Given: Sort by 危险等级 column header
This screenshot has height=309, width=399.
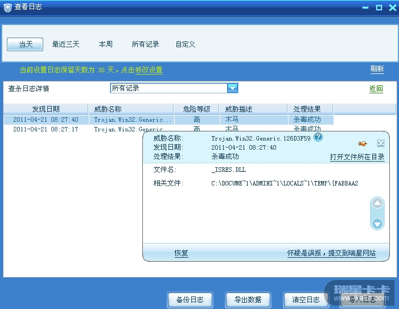Looking at the screenshot, I should click(197, 109).
